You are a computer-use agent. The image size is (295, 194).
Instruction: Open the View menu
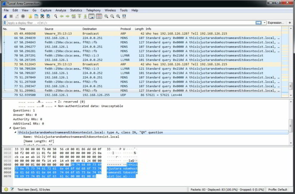[25, 10]
